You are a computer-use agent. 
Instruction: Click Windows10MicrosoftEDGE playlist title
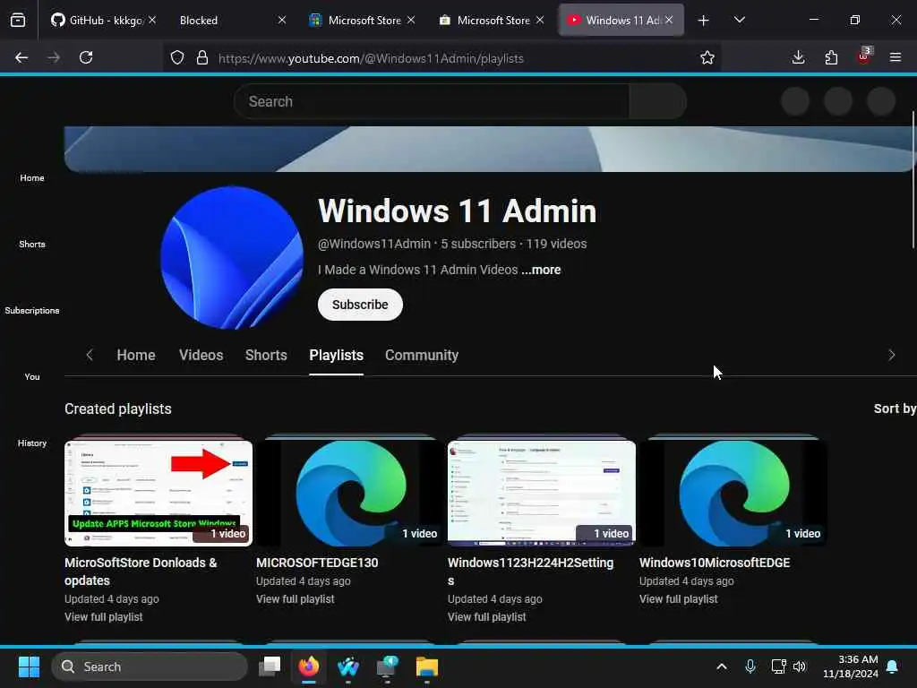pyautogui.click(x=715, y=563)
